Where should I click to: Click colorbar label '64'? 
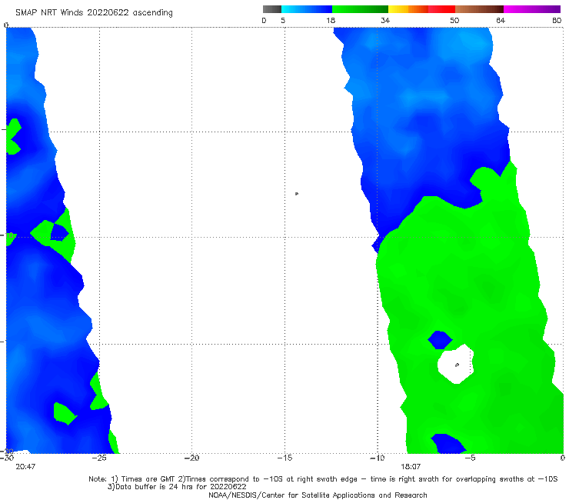click(501, 21)
